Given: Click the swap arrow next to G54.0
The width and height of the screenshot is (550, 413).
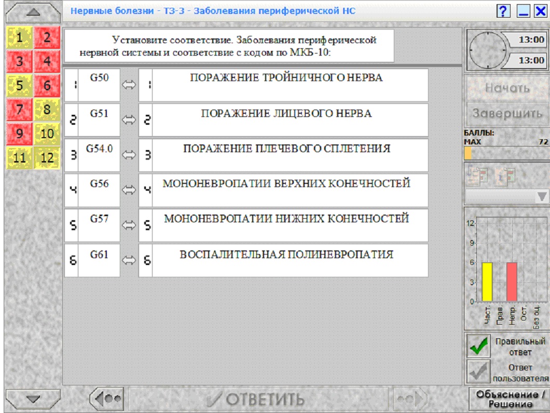Looking at the screenshot, I should point(129,155).
